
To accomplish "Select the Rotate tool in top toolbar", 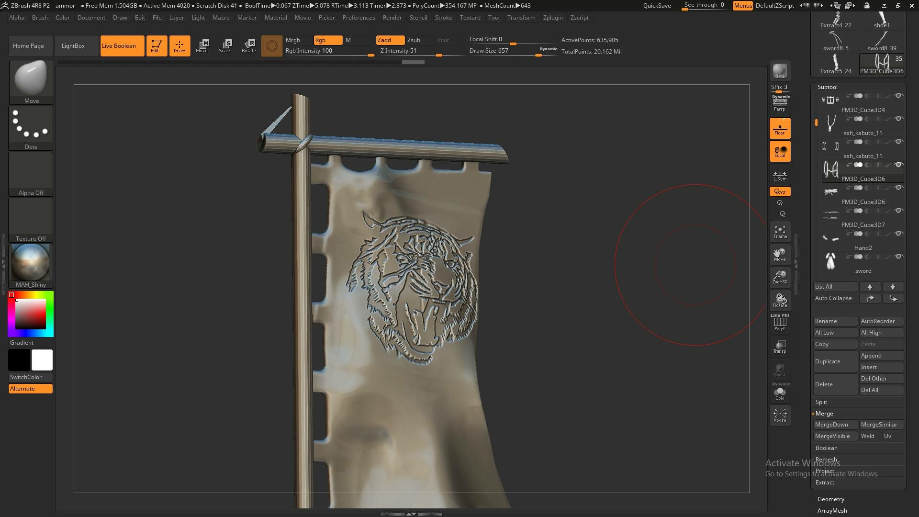I will [248, 46].
